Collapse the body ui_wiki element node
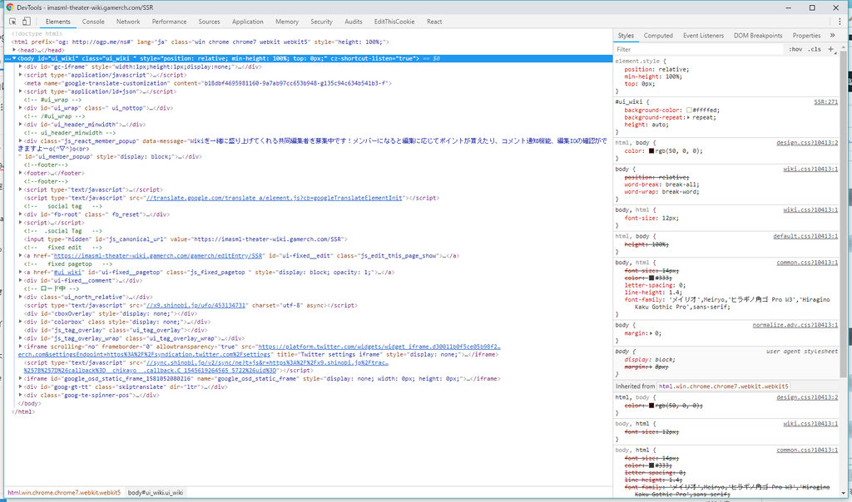852x502 pixels. tap(14, 58)
